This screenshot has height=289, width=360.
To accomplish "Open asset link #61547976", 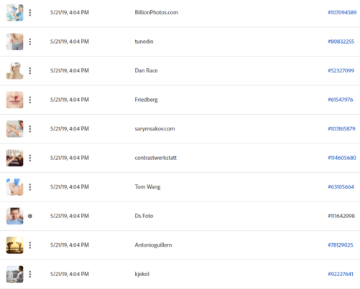I will coord(341,100).
